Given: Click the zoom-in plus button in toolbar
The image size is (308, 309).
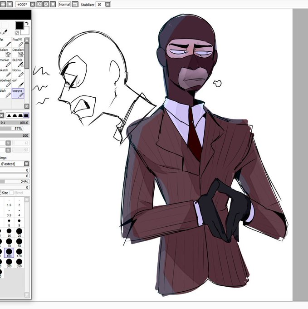Looking at the screenshot, I should pyautogui.click(x=3, y=4).
